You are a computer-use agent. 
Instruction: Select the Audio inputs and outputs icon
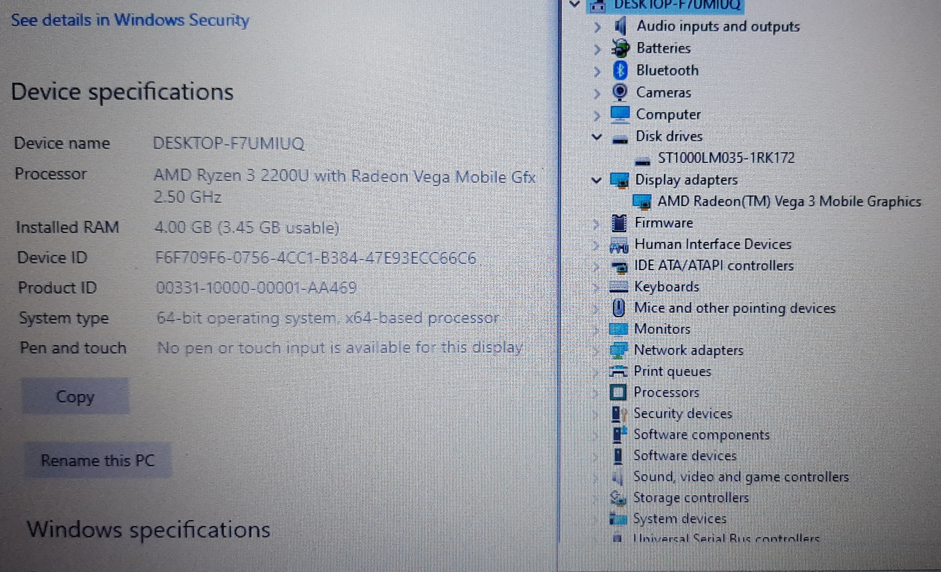(621, 26)
